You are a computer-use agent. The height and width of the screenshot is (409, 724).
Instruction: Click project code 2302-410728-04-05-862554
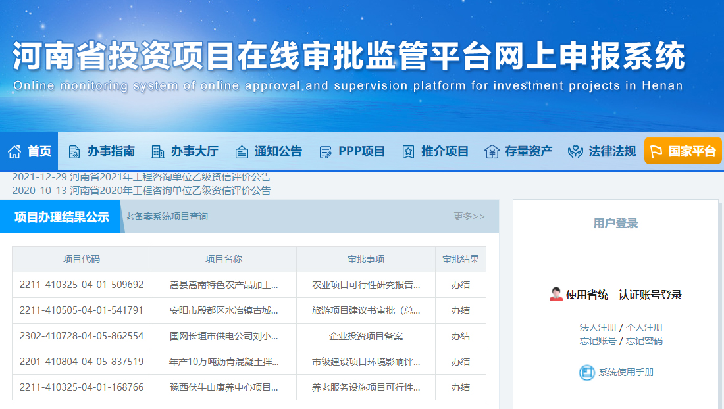81,336
